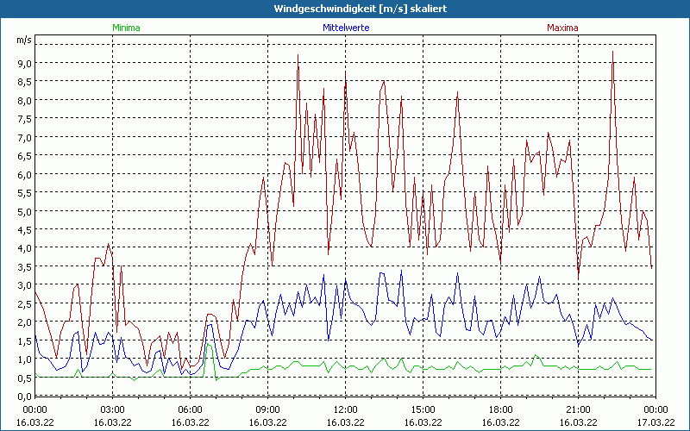Click the 9,0 y-axis value

tap(25, 63)
